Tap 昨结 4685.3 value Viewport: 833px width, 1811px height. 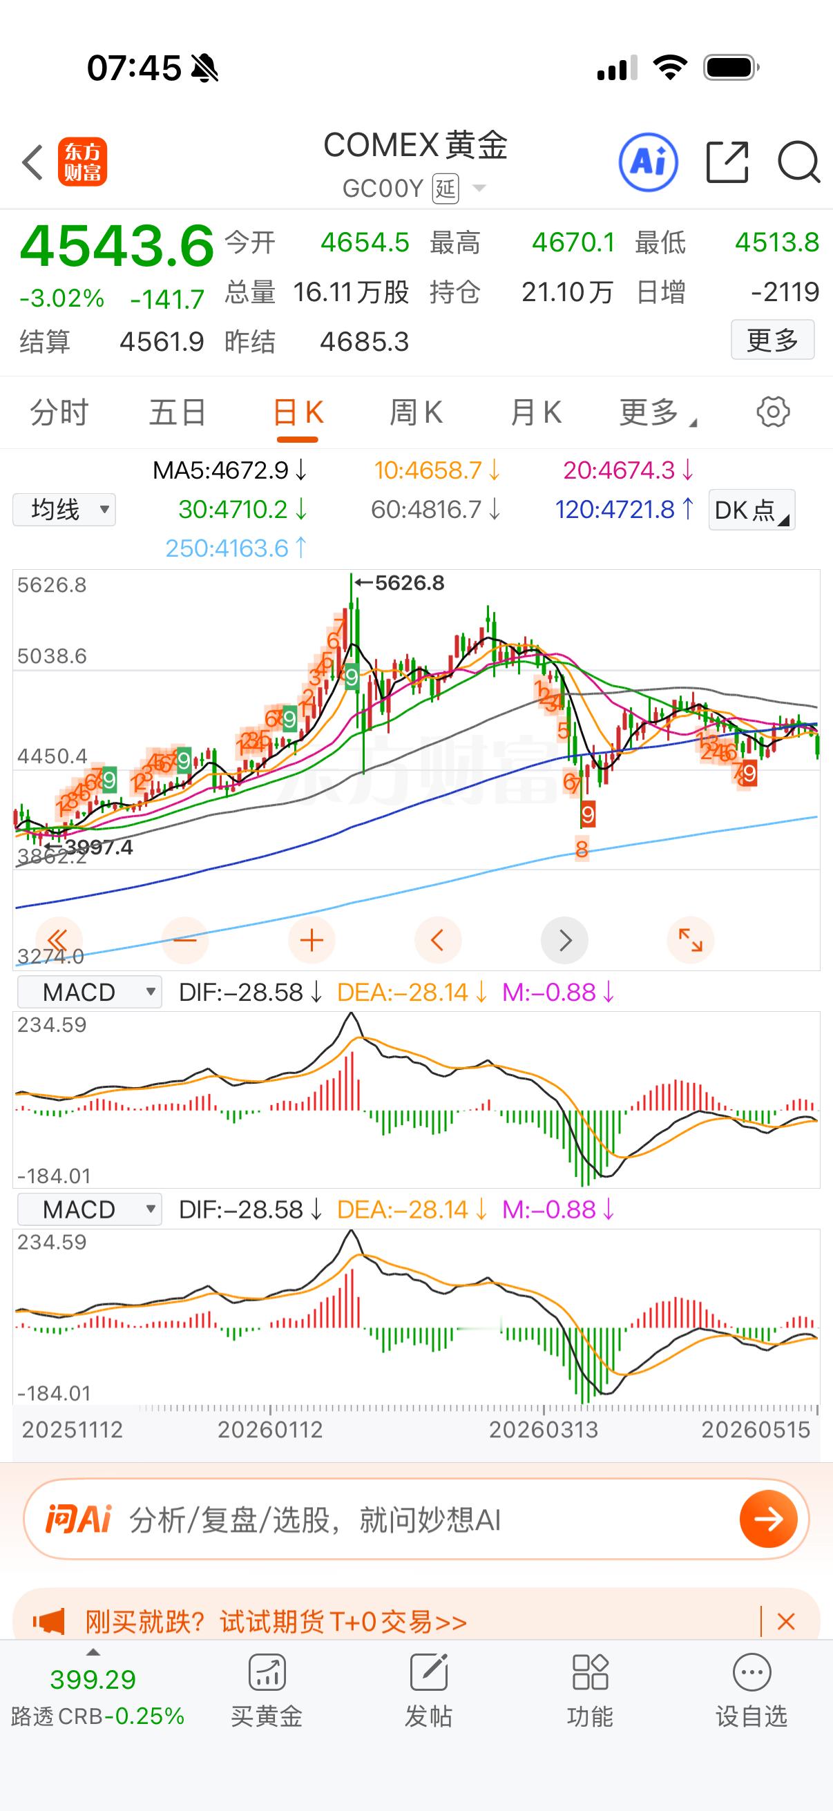click(364, 342)
